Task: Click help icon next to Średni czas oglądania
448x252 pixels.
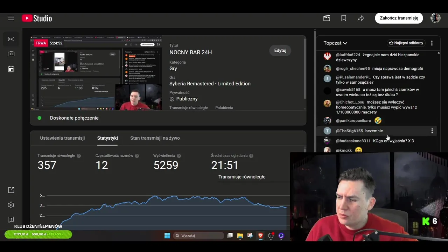Action: 251,156
